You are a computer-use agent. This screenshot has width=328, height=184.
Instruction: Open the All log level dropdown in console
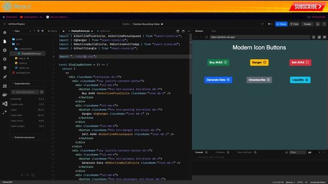(x=310, y=152)
